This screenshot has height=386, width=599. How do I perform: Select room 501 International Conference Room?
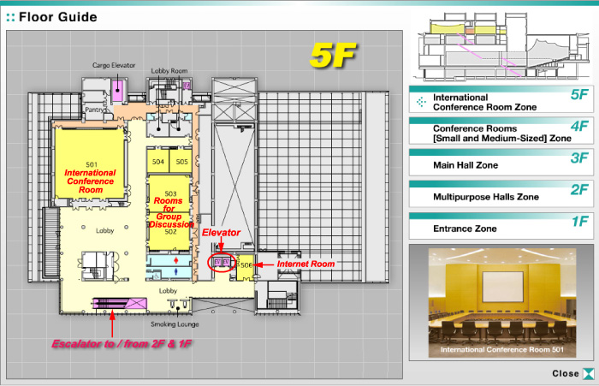(x=90, y=163)
